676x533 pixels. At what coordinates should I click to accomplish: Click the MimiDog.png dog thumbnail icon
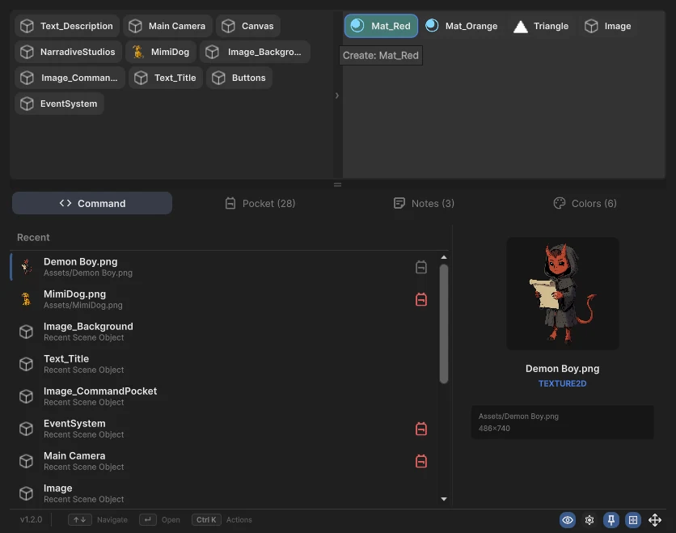(x=27, y=299)
